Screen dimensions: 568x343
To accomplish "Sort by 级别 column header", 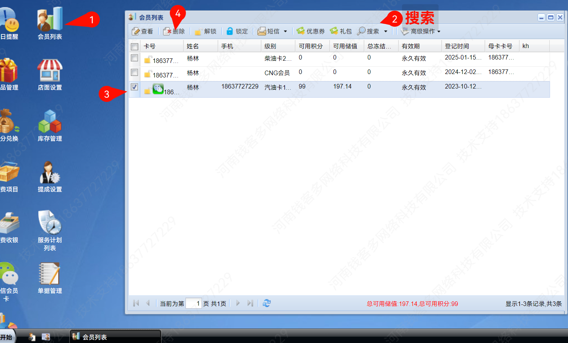I will click(x=278, y=46).
